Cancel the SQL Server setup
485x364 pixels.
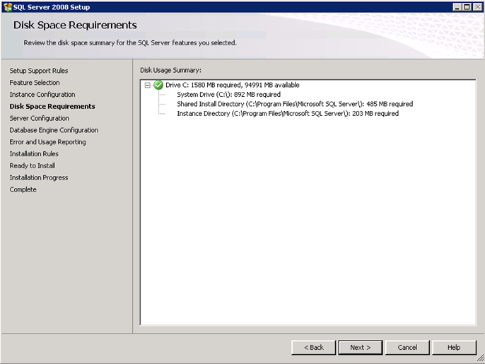tap(407, 347)
